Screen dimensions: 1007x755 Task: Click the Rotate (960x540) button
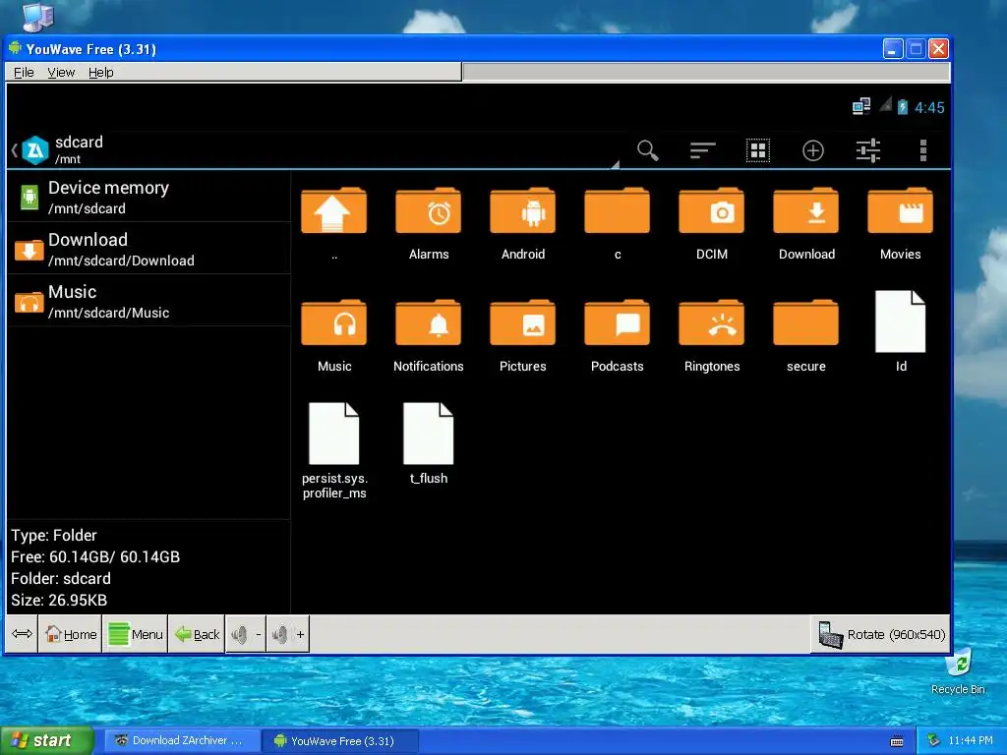pyautogui.click(x=881, y=634)
